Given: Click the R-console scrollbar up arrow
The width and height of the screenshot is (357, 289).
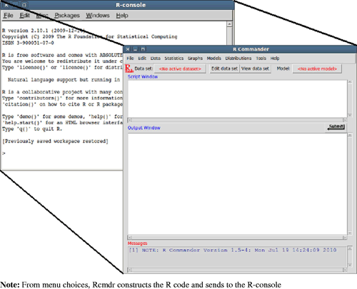Looking at the screenshot, I should click(x=229, y=24).
